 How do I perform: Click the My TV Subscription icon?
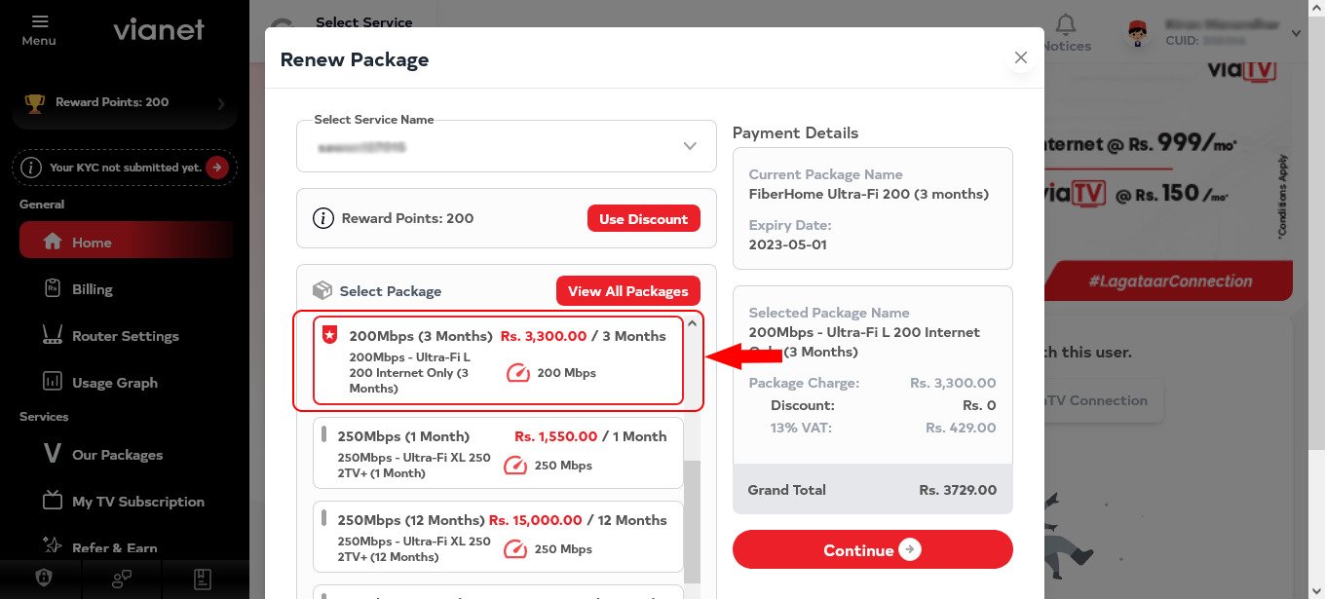point(54,502)
